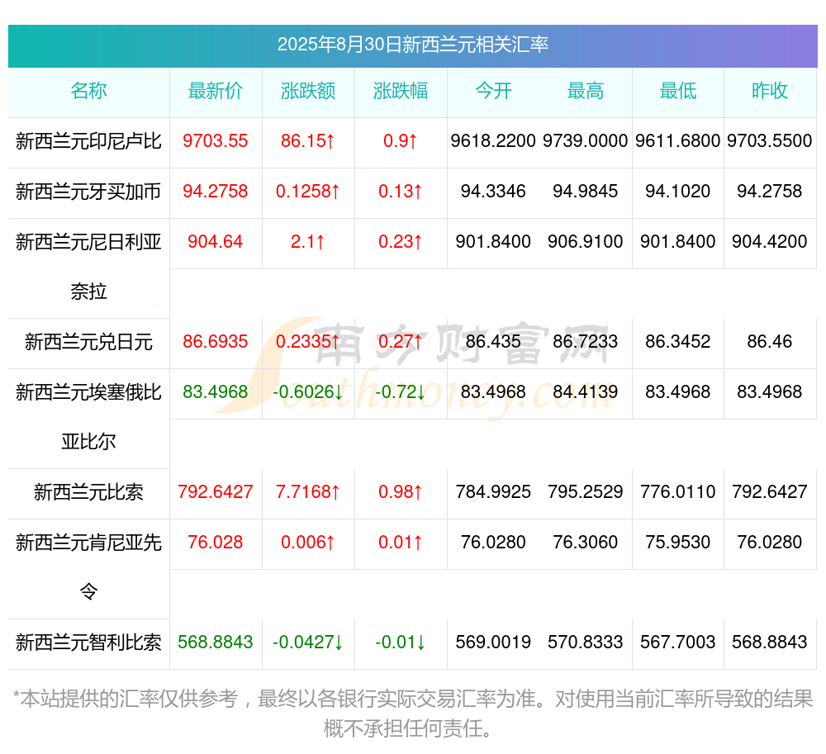Click change amount -0.0427↓

pos(307,643)
